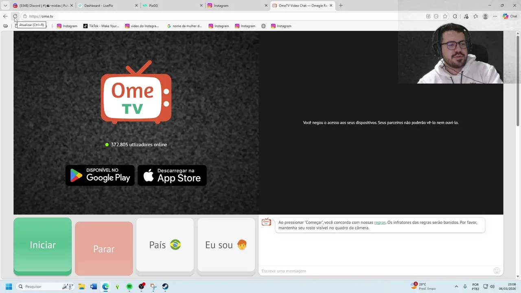Screen dimensions: 521x293
Task: Open Copilot Chat in the toolbar
Action: pos(510,16)
